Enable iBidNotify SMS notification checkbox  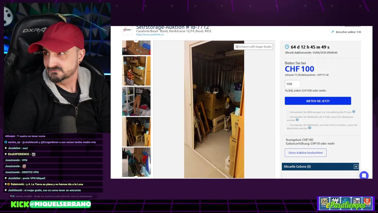click(288, 125)
